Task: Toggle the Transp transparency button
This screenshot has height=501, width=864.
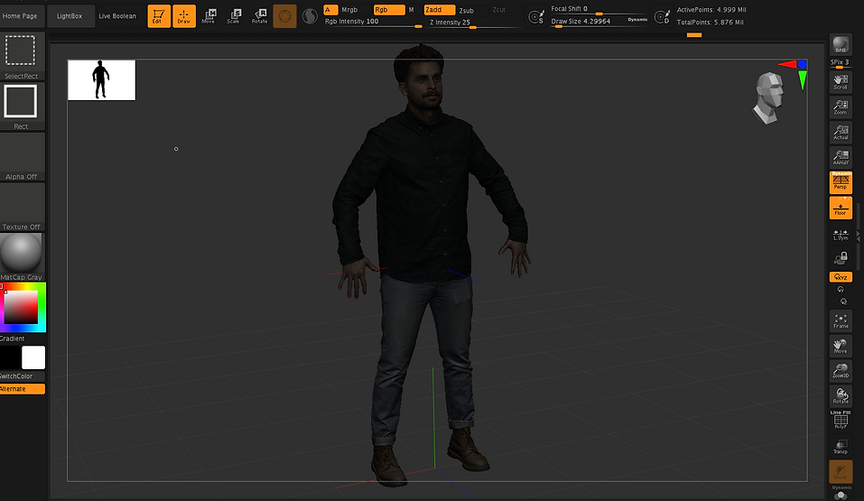Action: 841,447
